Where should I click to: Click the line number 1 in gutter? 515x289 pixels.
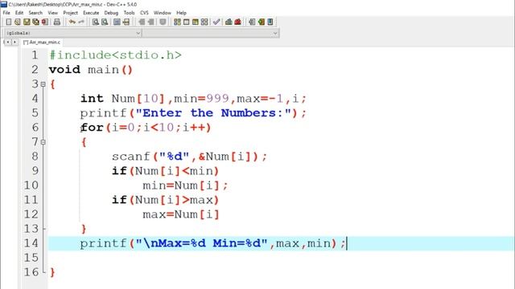coord(35,55)
